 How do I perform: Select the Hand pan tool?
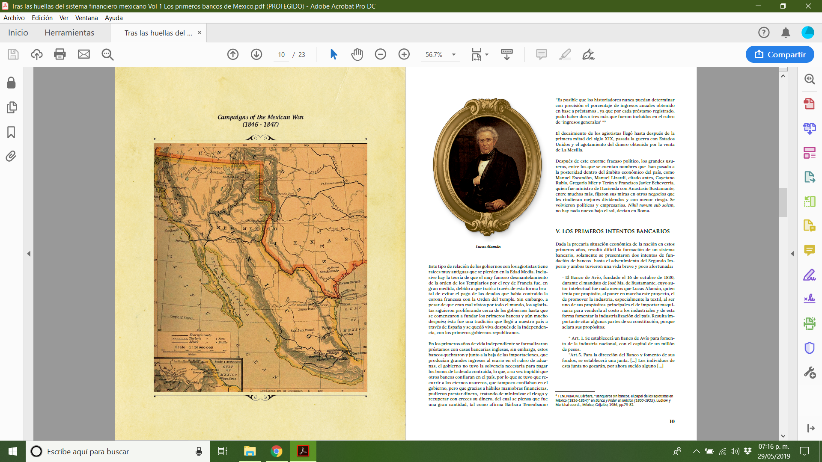point(357,54)
